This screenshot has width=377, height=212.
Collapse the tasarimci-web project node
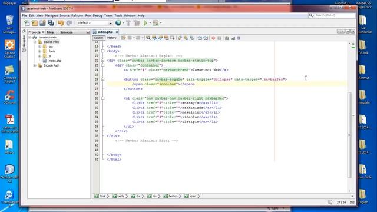click(x=30, y=37)
